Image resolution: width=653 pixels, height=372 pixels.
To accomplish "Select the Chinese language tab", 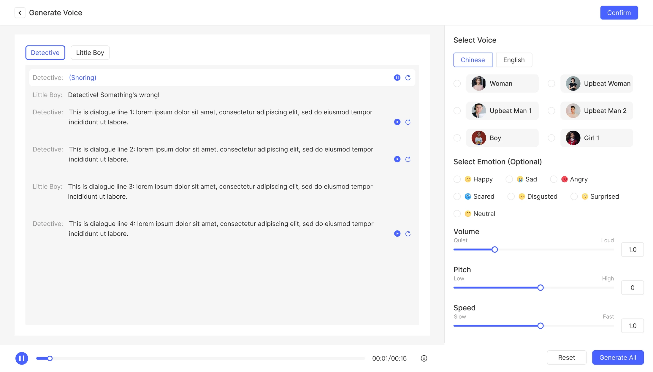I will pos(473,60).
